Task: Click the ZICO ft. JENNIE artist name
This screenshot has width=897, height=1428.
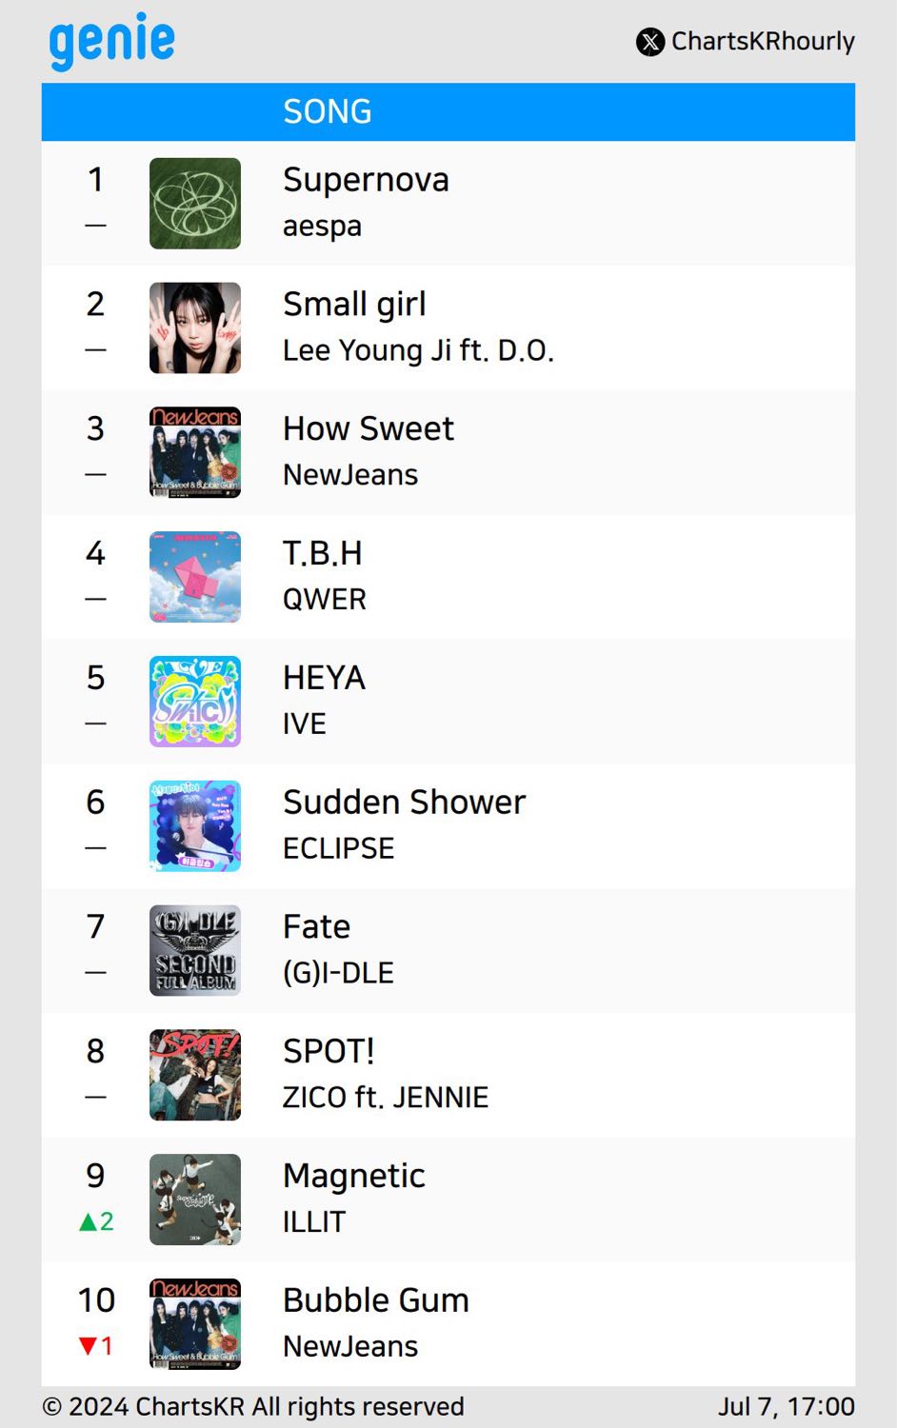Action: [386, 1098]
